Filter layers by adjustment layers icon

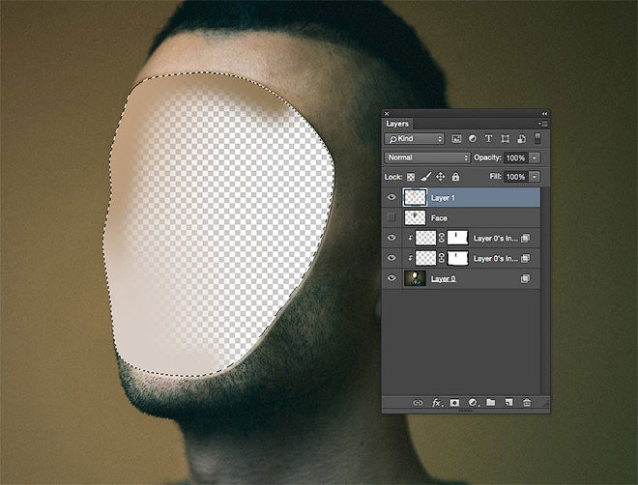tap(473, 138)
